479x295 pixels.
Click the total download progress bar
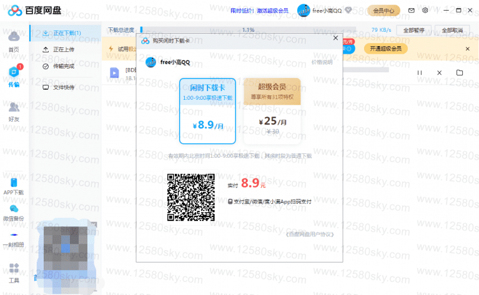248,30
